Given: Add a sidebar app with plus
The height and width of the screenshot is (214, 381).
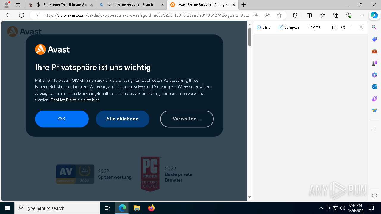Looking at the screenshot, I should (374, 130).
